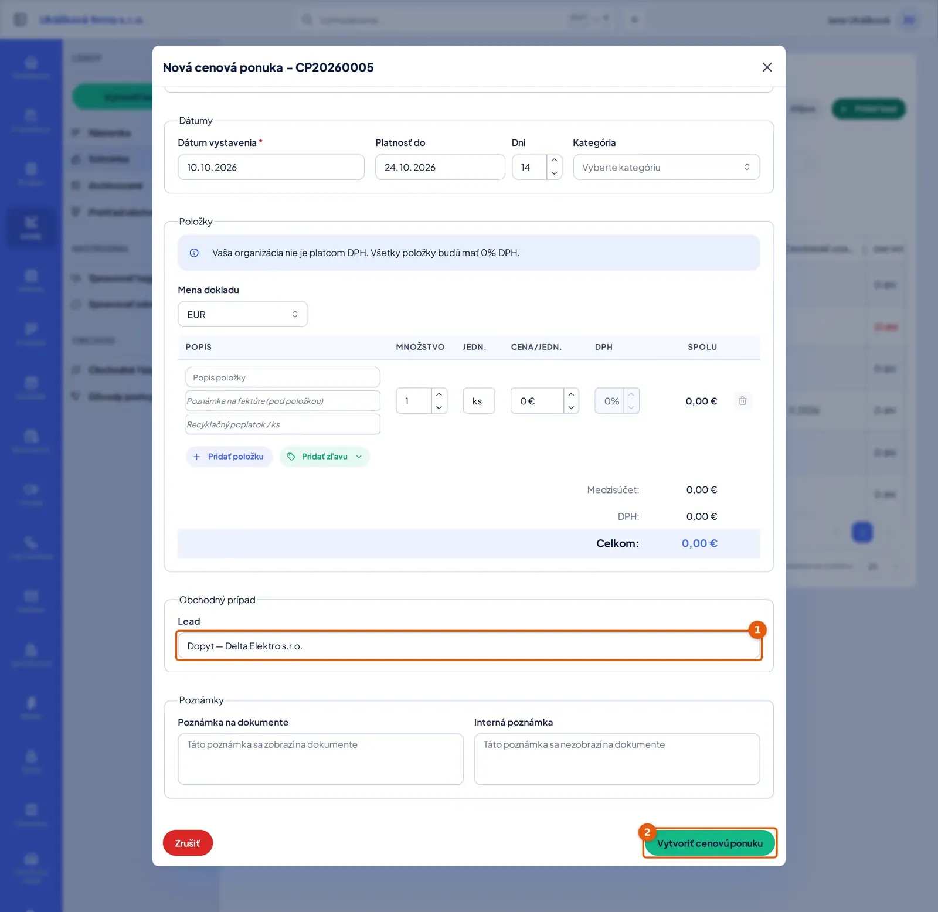The height and width of the screenshot is (912, 938).
Task: Increase the Dni value with up arrow
Action: click(555, 161)
